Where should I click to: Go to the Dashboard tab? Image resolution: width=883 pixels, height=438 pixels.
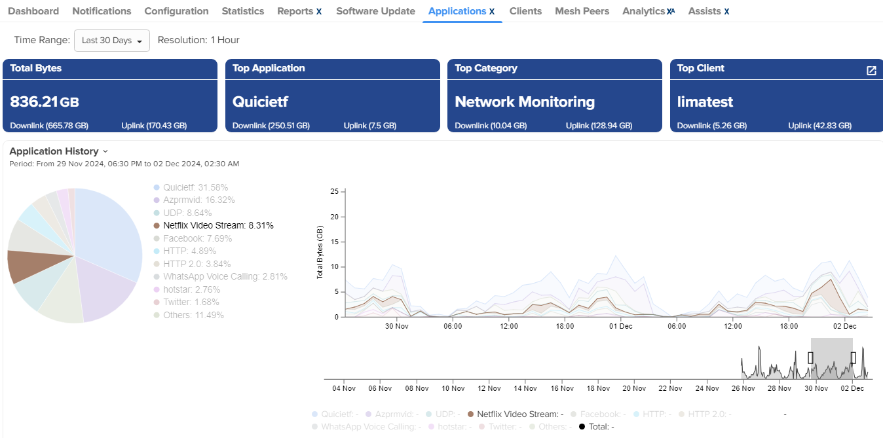tap(33, 10)
